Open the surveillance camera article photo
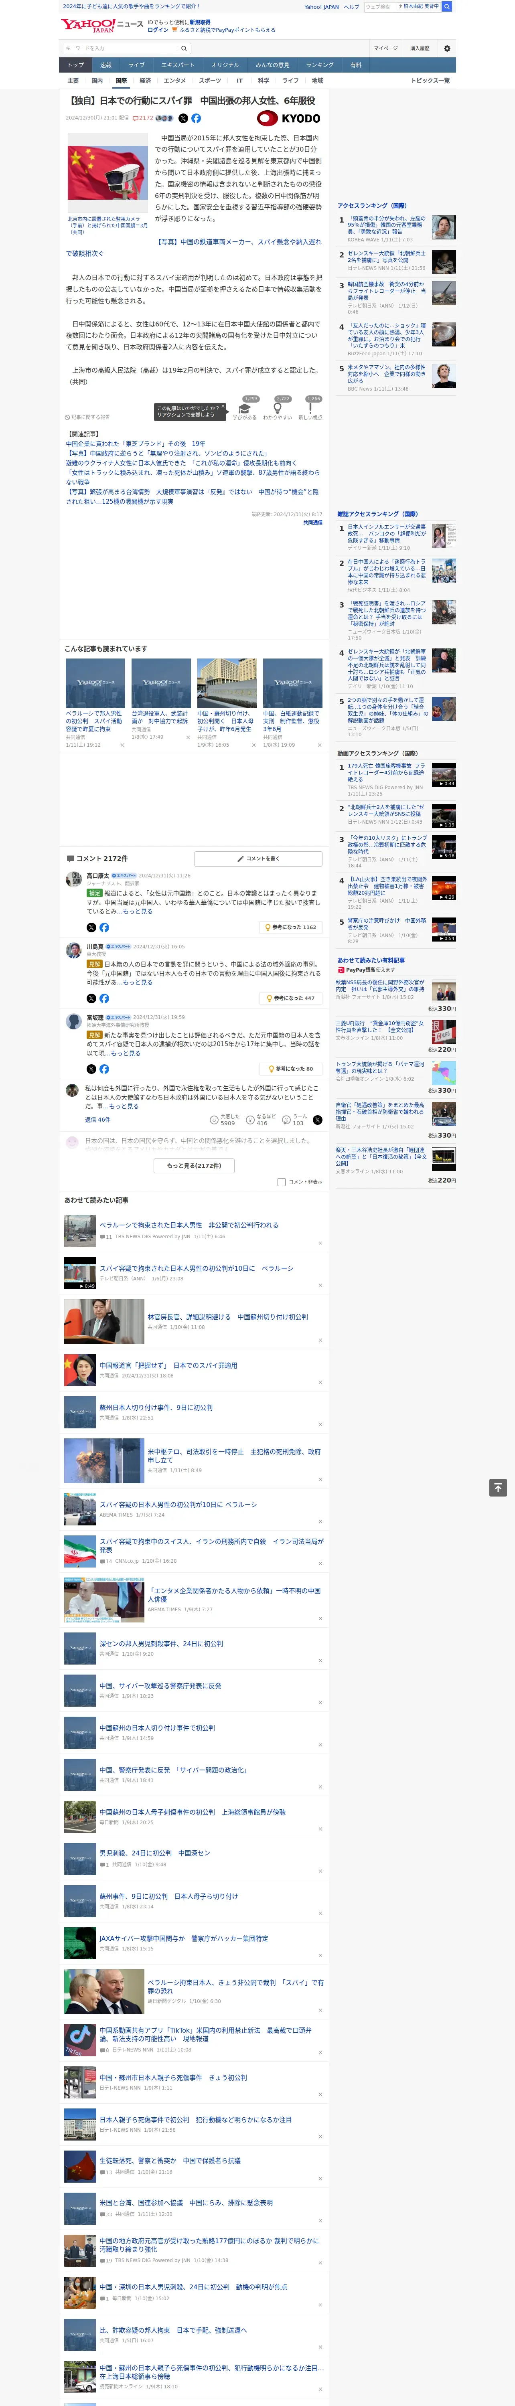Viewport: 515px width, 2406px height. pos(107,174)
